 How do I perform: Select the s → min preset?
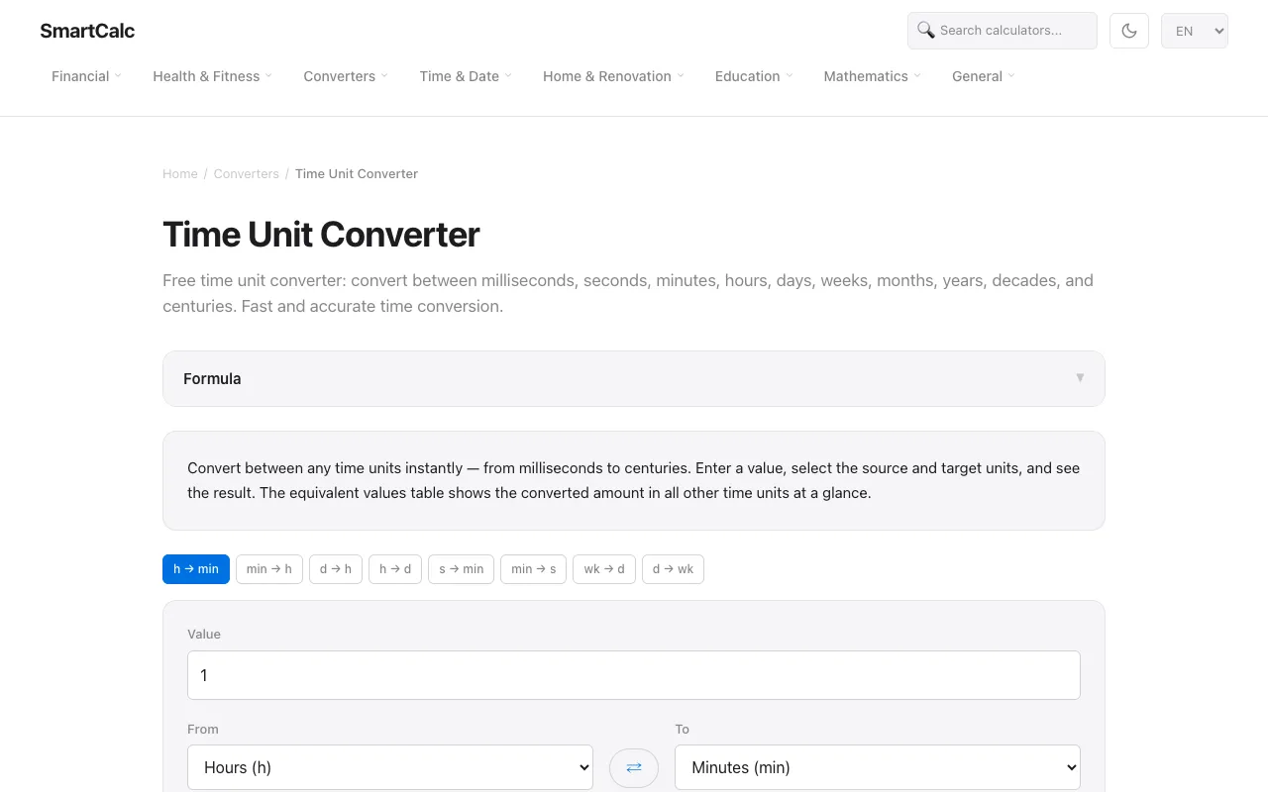coord(461,569)
